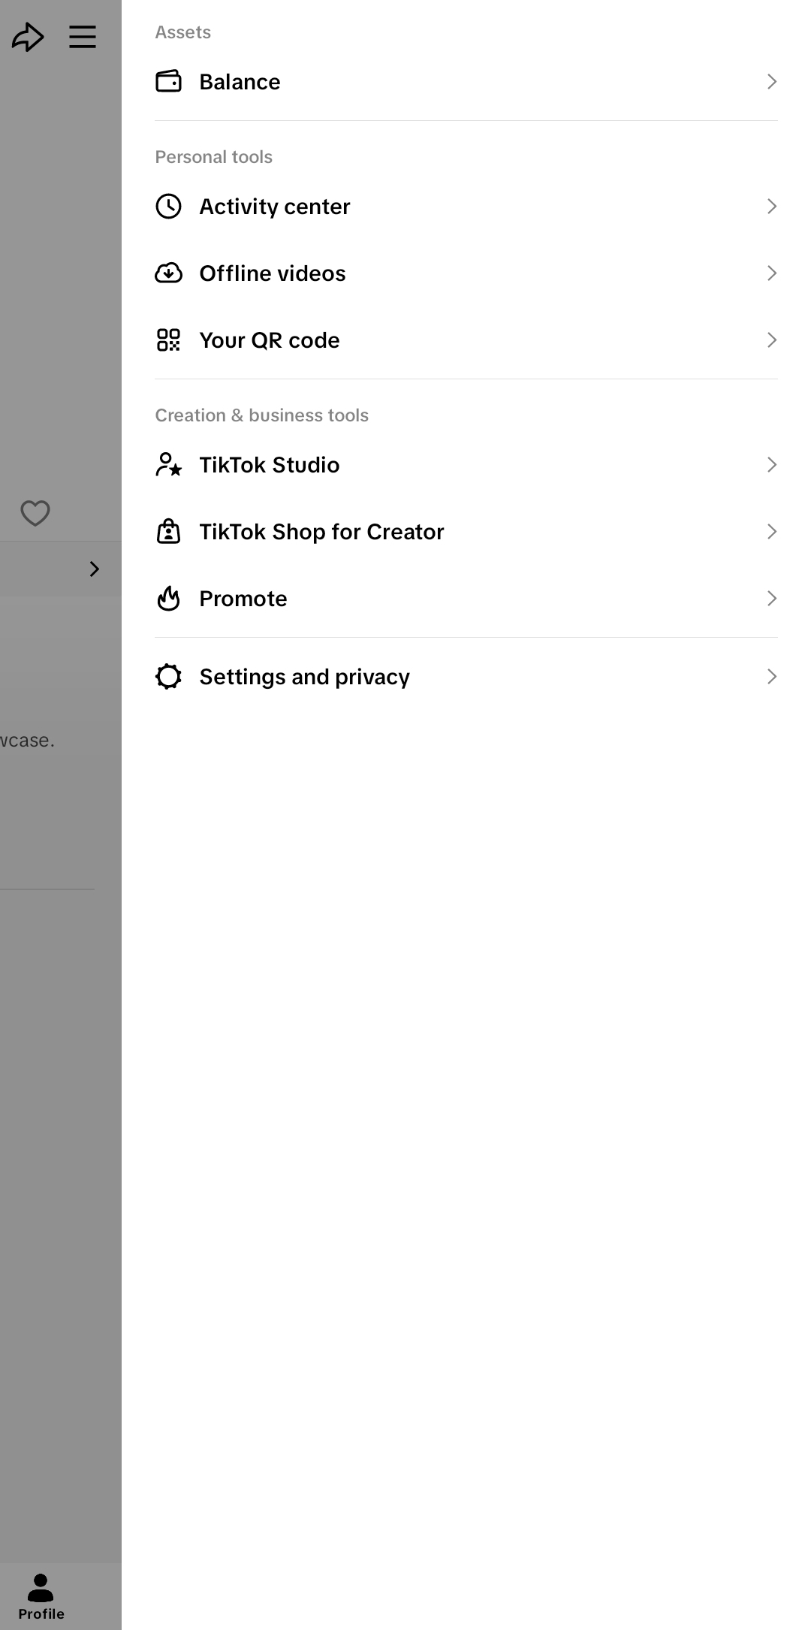Open Settings and privacy
Screen dimensions: 811x1630
click(x=466, y=676)
